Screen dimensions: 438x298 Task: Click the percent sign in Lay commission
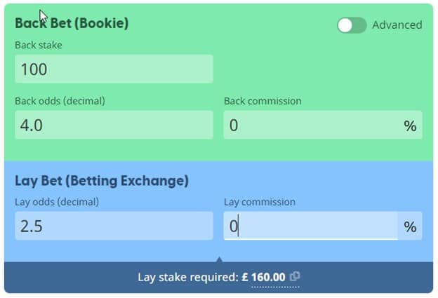click(410, 226)
